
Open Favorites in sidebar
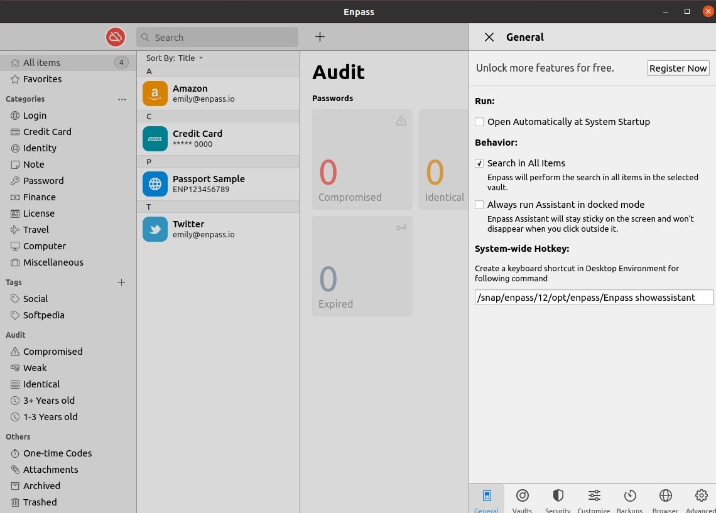(x=68, y=79)
